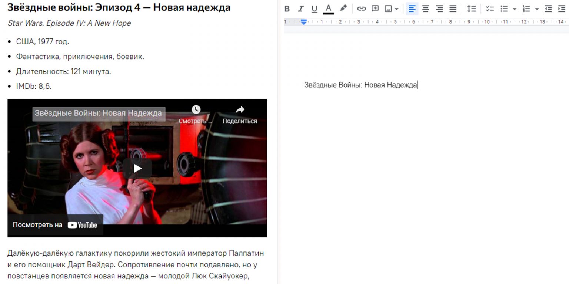This screenshot has height=284, width=569.
Task: Click the ruler at mark 10
Action: [x=487, y=22]
